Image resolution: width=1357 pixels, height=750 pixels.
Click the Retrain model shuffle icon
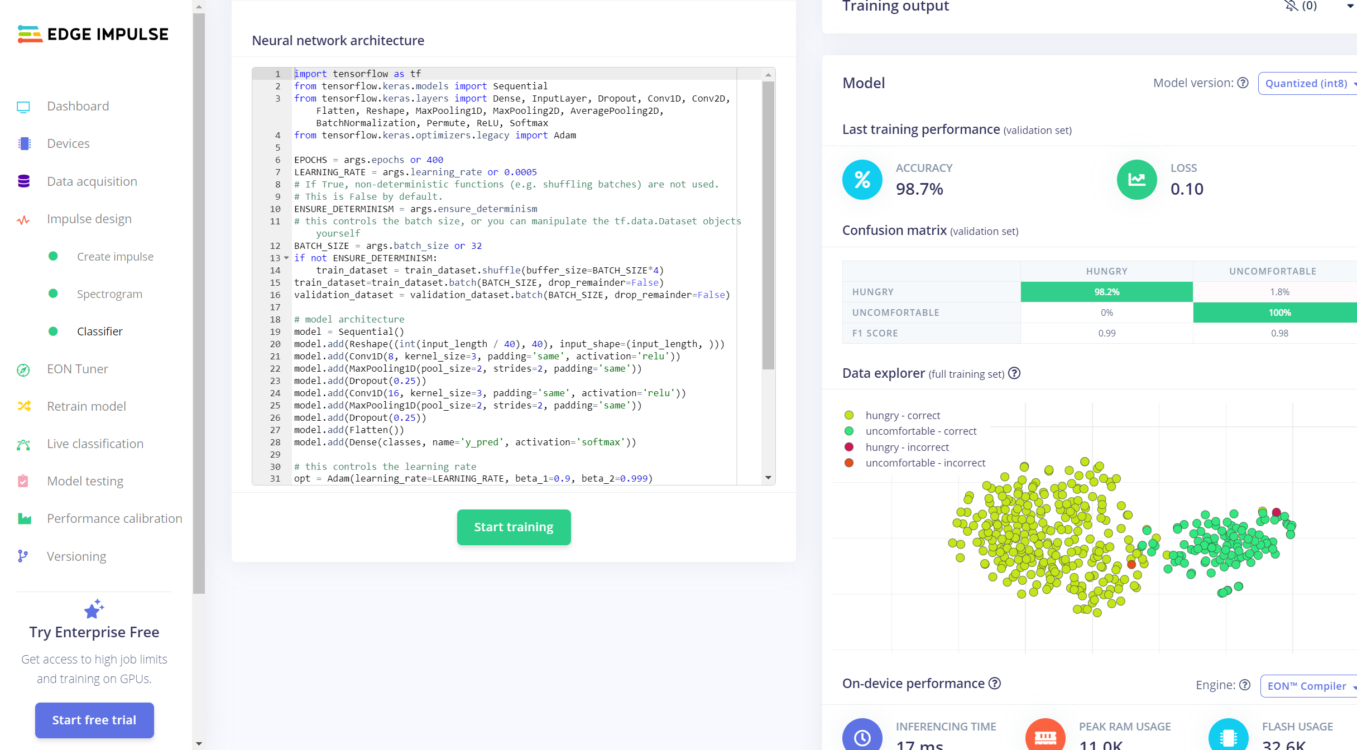click(x=23, y=406)
